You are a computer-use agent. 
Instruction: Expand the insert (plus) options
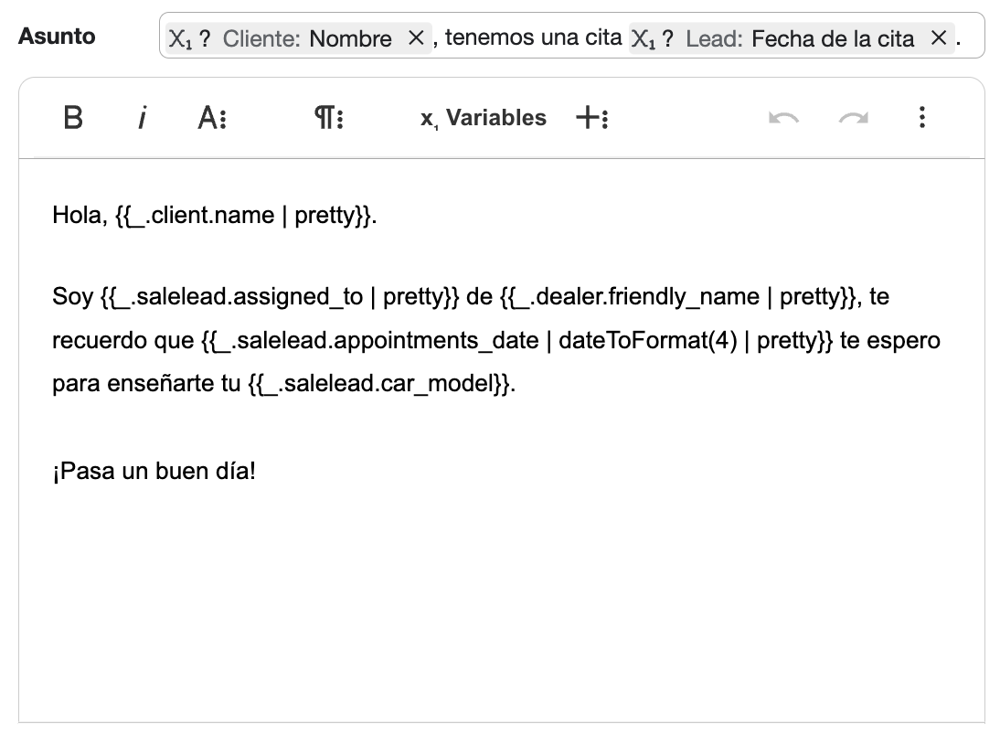[x=591, y=118]
